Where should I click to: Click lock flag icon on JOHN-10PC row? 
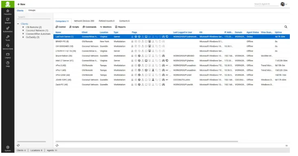(132, 80)
